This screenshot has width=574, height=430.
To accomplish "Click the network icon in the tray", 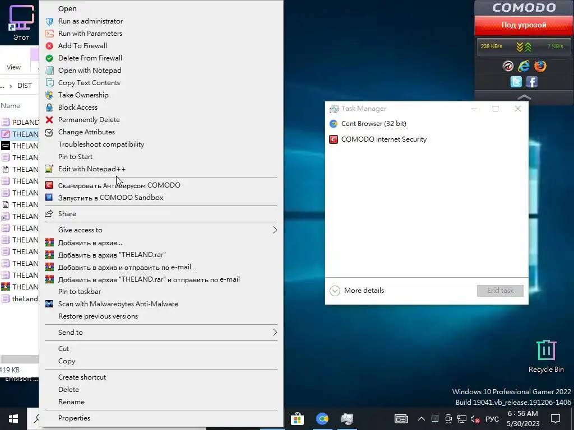I will pyautogui.click(x=462, y=419).
